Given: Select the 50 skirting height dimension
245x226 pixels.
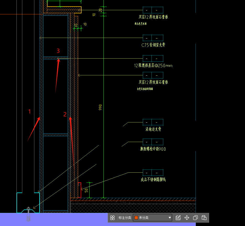Looking at the screenshot, I should [86, 190].
